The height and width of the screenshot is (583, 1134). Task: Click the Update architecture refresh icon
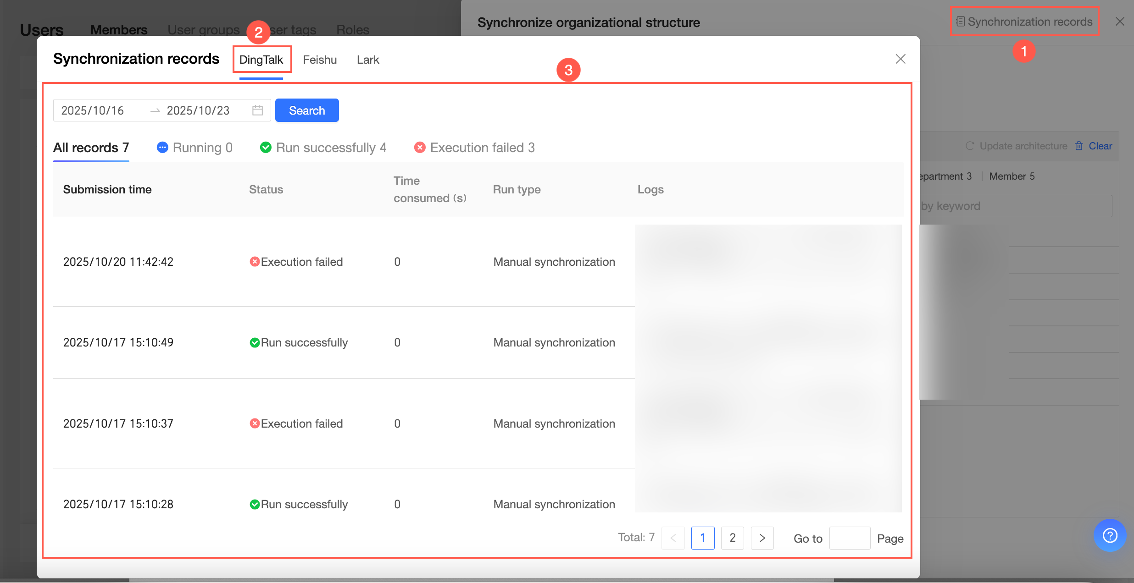pyautogui.click(x=970, y=146)
